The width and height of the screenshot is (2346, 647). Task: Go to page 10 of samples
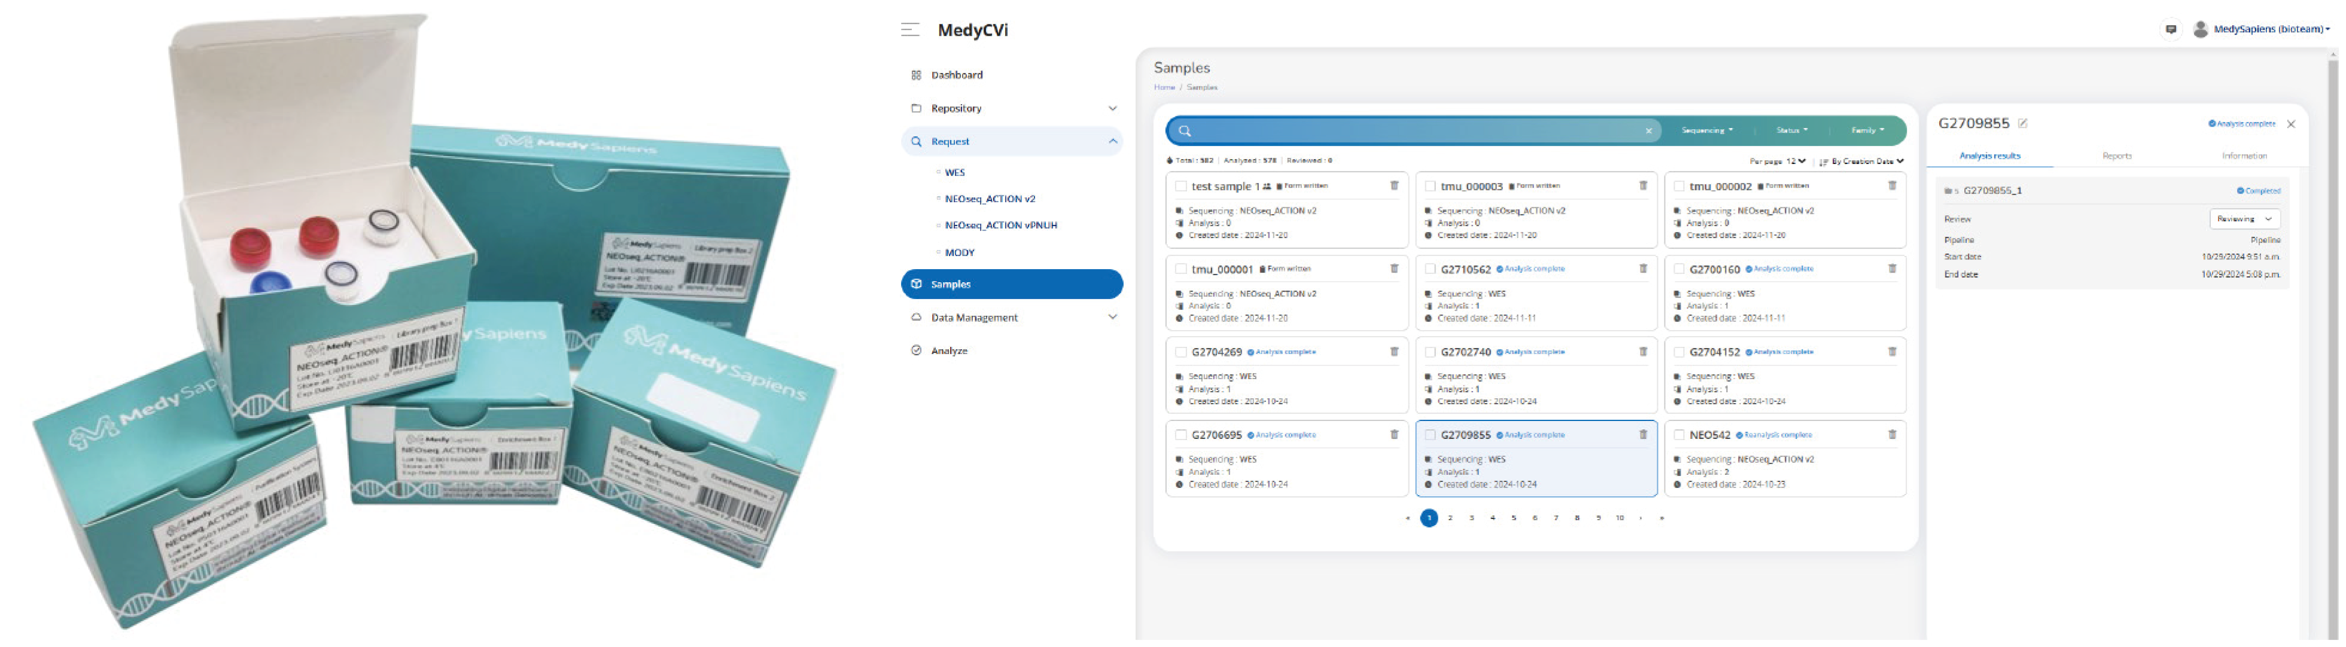[1619, 518]
